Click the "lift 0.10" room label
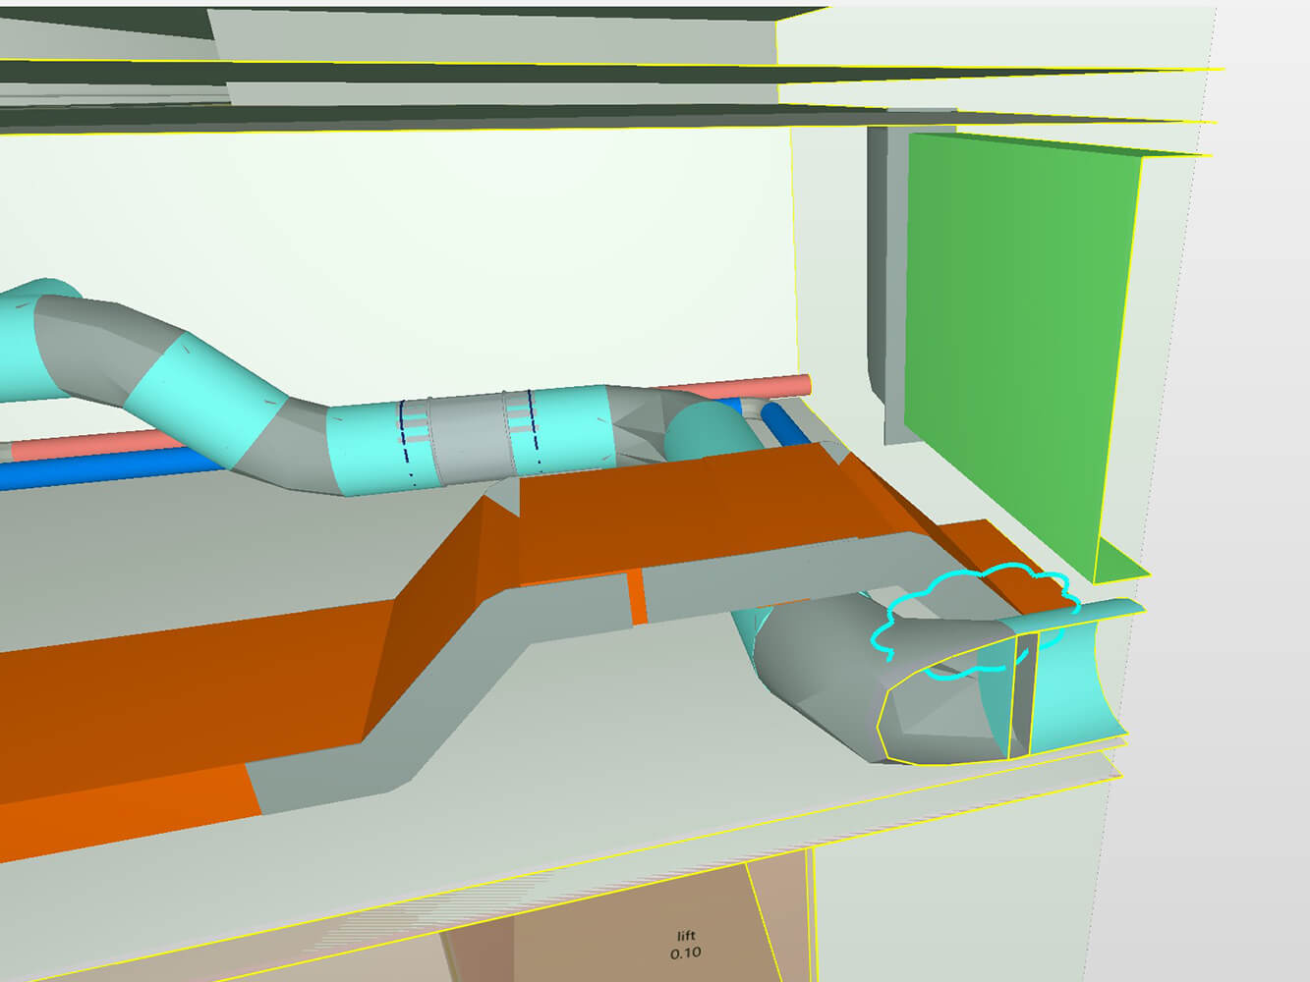1310x982 pixels. (x=686, y=945)
